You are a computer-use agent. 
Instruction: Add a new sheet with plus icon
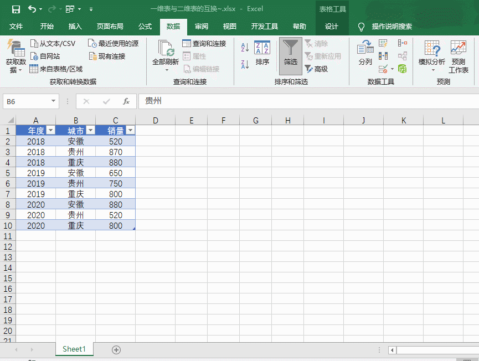pos(116,349)
